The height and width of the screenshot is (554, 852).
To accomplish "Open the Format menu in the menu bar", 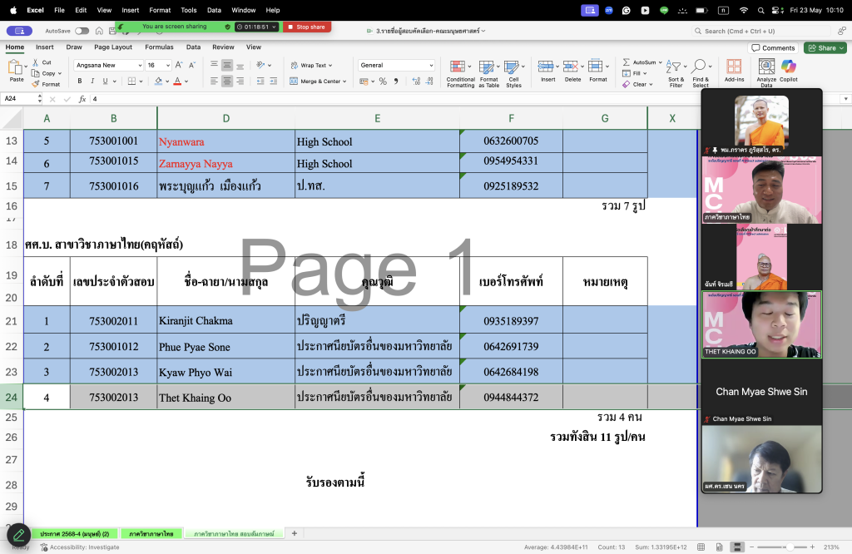I will (x=160, y=10).
